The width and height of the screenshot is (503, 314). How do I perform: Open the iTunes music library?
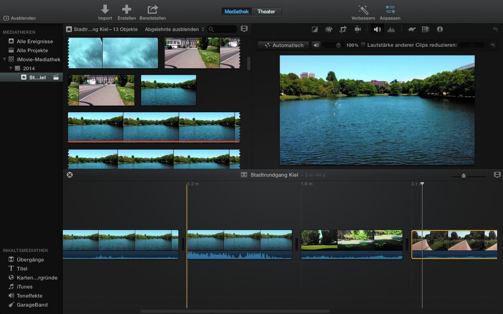[x=20, y=287]
